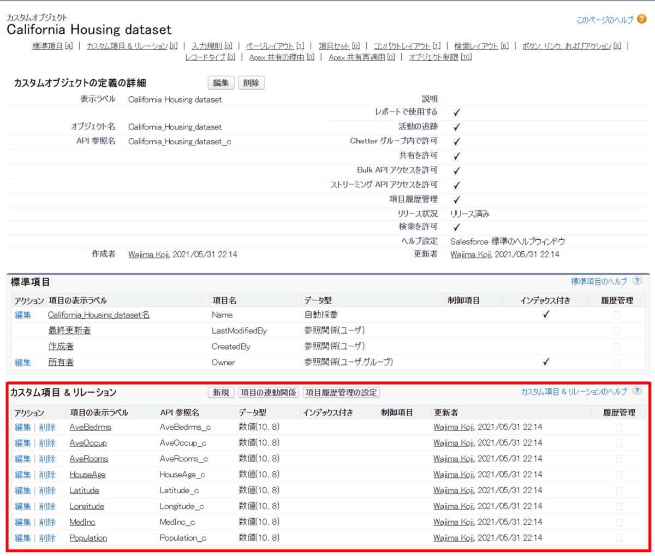Jump to Apex 共有再適用 [0] section
This screenshot has width=655, height=556.
click(x=361, y=57)
